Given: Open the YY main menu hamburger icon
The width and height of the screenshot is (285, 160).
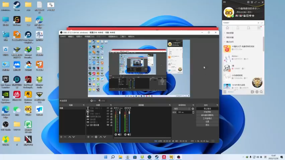Looking at the screenshot, I should [x=225, y=92].
